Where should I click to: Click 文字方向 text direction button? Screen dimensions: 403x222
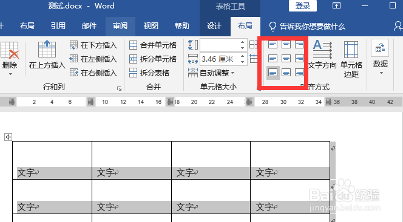point(322,54)
